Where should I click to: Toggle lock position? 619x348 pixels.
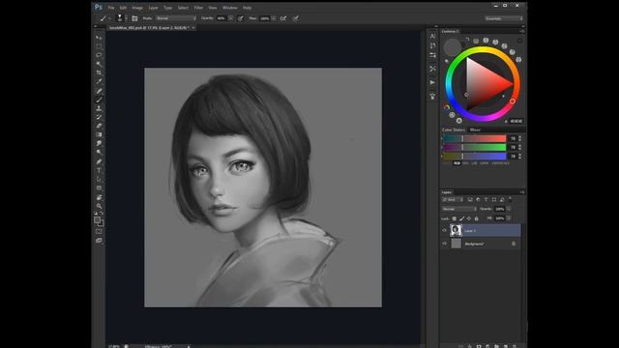coord(469,218)
